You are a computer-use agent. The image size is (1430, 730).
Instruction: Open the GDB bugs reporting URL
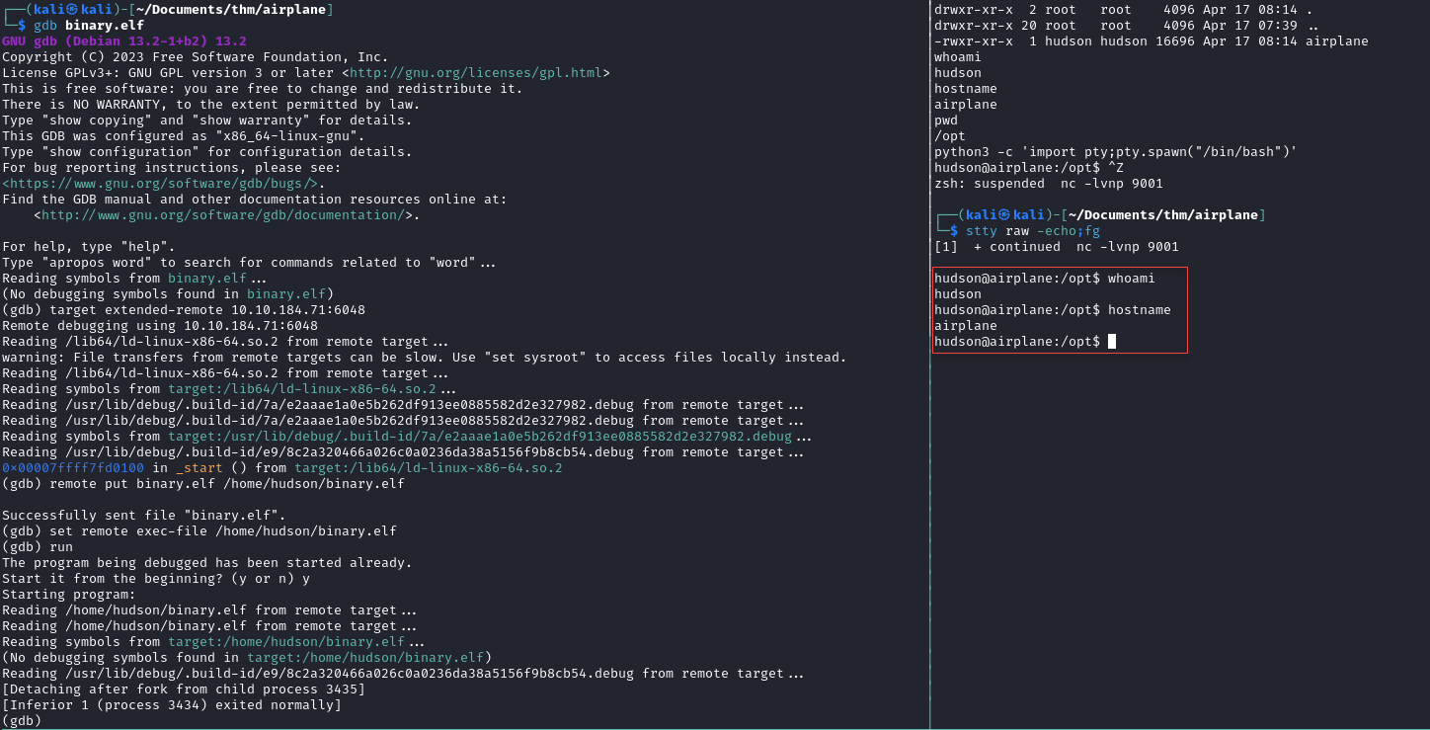[x=159, y=184]
